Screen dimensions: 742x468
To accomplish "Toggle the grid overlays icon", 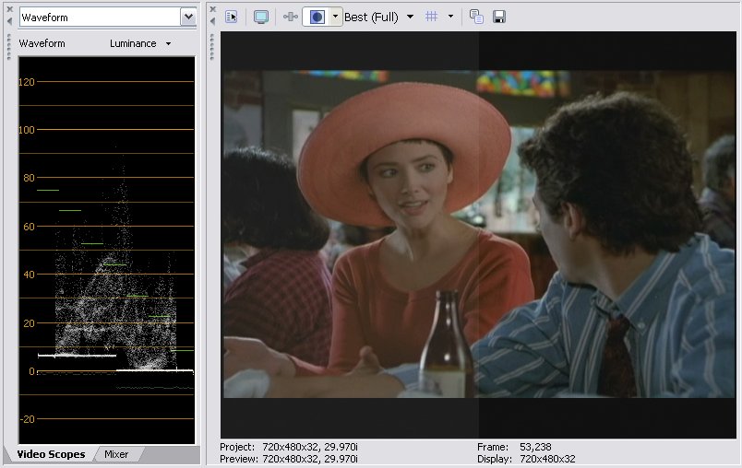I will pyautogui.click(x=431, y=17).
